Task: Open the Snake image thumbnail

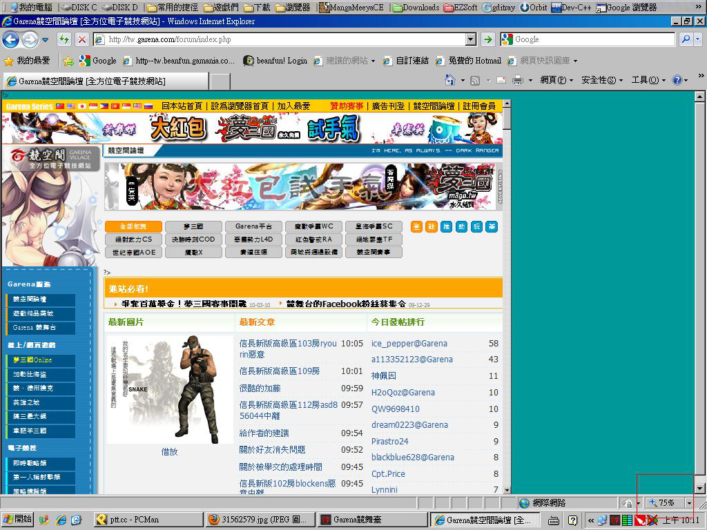Action: click(x=170, y=389)
